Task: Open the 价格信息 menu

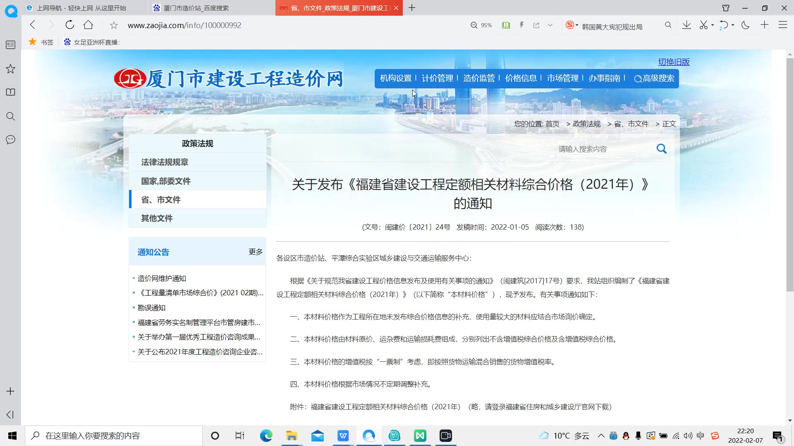Action: pyautogui.click(x=521, y=78)
